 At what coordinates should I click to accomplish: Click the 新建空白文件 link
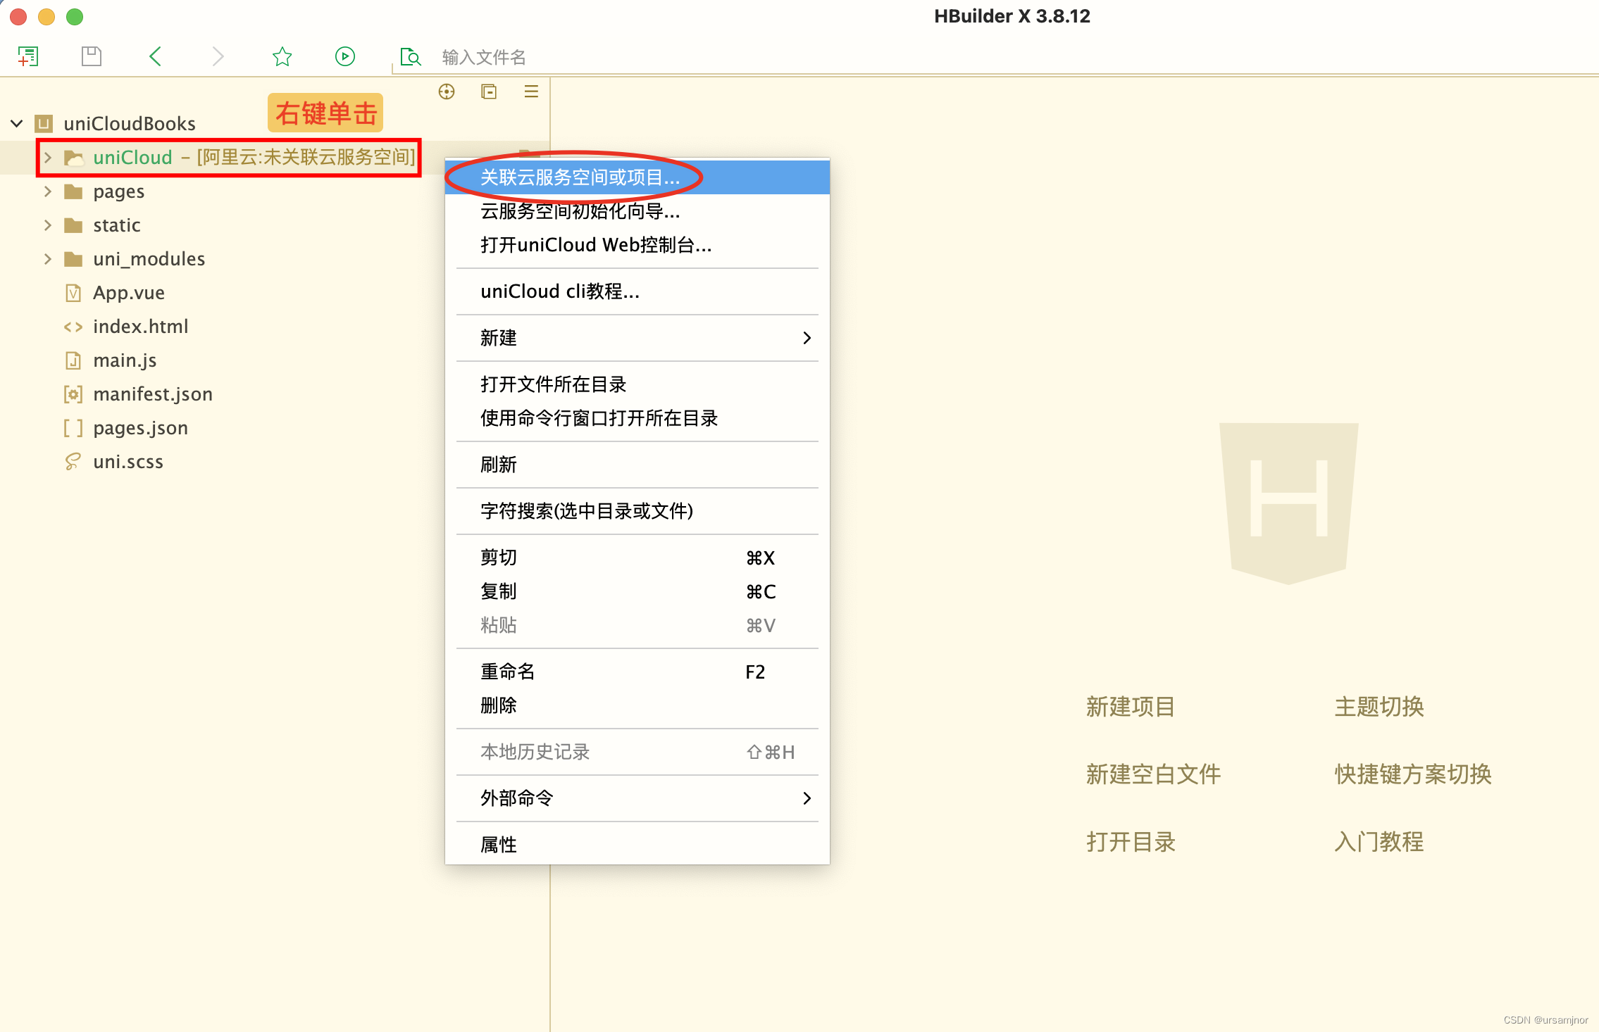pos(1153,774)
